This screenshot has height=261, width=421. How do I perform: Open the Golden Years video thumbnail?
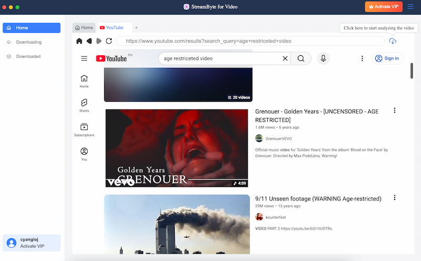tap(177, 148)
